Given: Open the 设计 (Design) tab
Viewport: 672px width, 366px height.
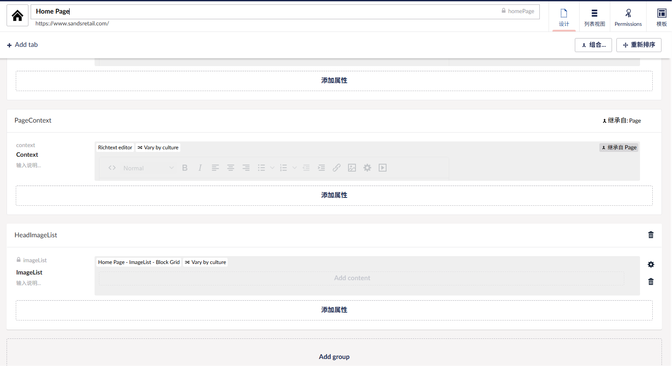Looking at the screenshot, I should pos(564,18).
